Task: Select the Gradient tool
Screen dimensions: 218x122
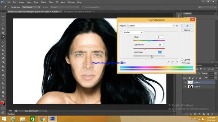Action: tap(3, 62)
